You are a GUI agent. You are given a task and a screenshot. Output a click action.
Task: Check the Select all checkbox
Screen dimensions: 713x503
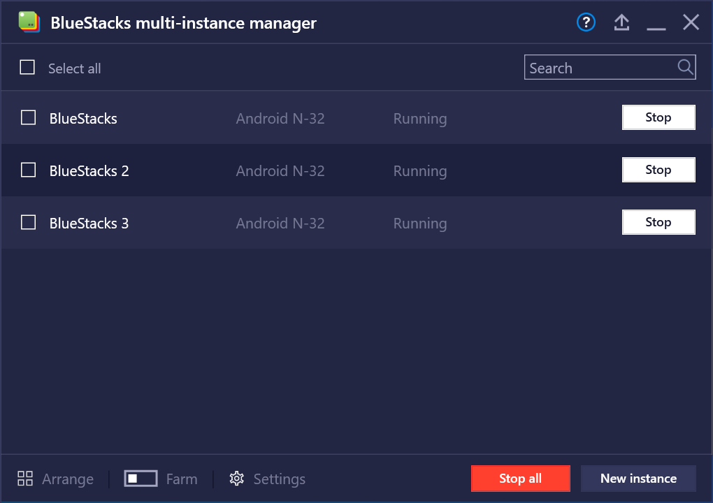coord(27,67)
